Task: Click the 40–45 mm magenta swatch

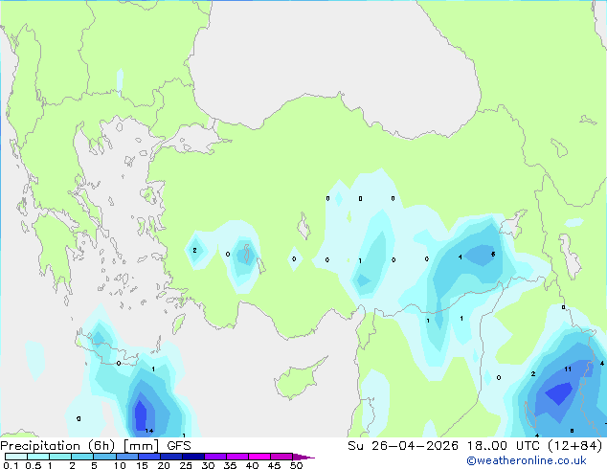Action: pos(259,457)
